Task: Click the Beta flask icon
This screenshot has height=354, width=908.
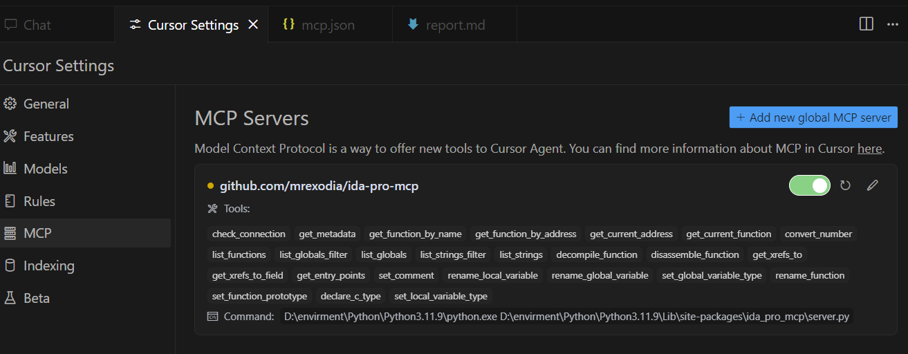Action: pyautogui.click(x=10, y=298)
